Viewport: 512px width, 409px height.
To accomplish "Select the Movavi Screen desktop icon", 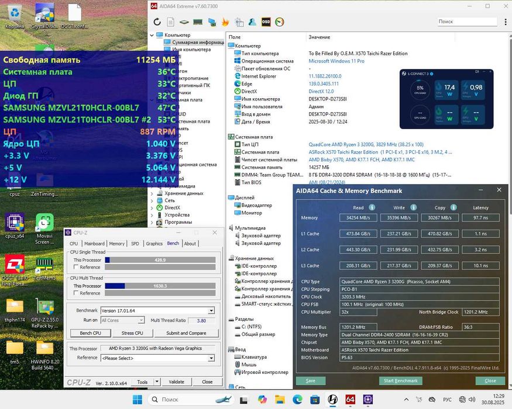I will tap(44, 228).
